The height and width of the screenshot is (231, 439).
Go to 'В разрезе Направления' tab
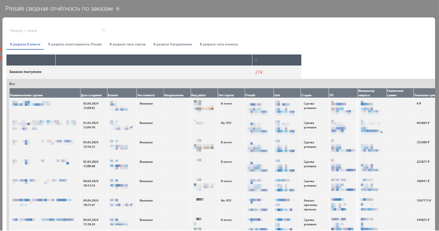(x=173, y=44)
